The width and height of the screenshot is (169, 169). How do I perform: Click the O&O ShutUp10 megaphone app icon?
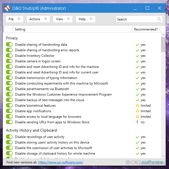point(7,8)
